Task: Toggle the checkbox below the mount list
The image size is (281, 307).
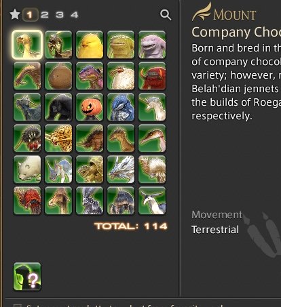Action: coord(17,306)
